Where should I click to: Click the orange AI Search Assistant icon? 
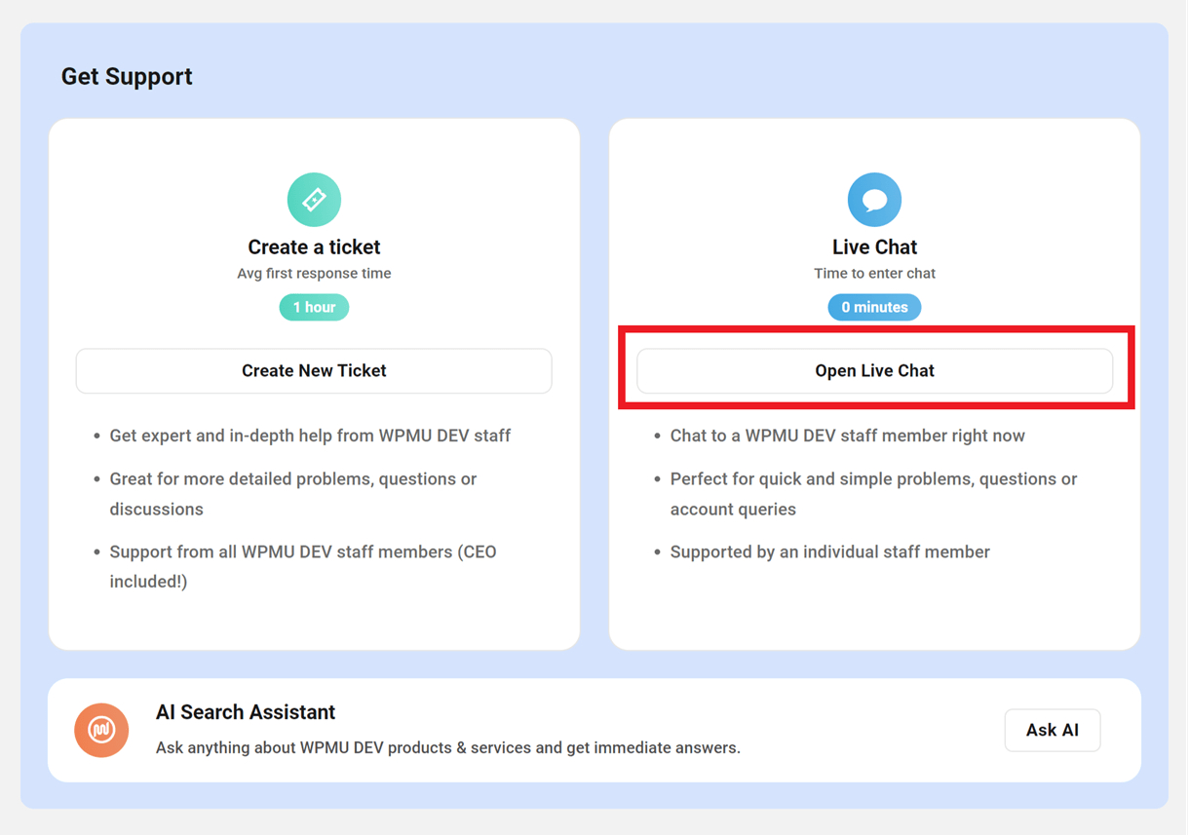coord(101,730)
